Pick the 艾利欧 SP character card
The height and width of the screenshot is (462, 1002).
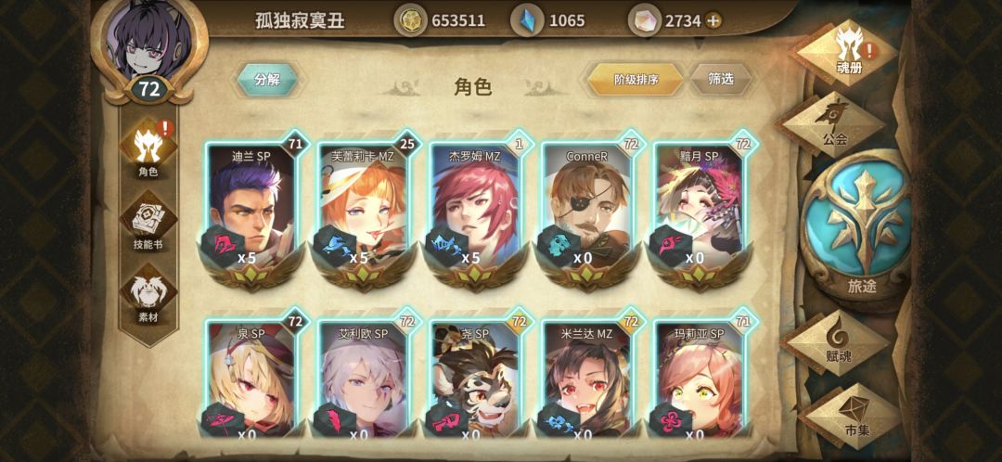click(x=363, y=377)
